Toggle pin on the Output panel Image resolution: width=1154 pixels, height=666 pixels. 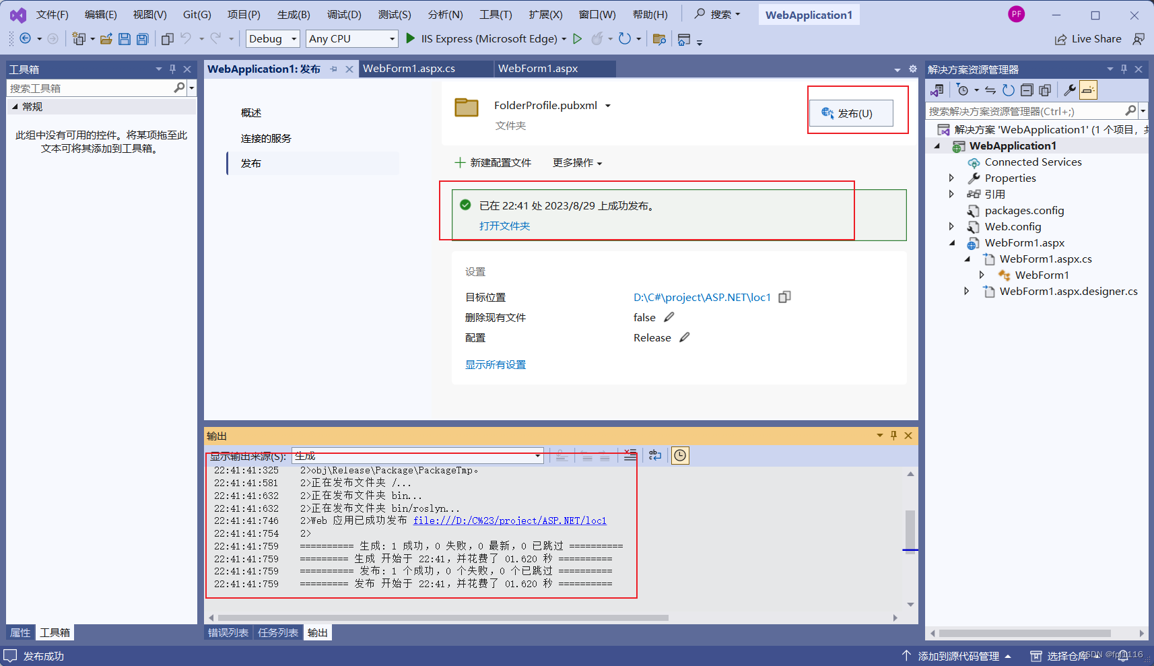point(893,436)
